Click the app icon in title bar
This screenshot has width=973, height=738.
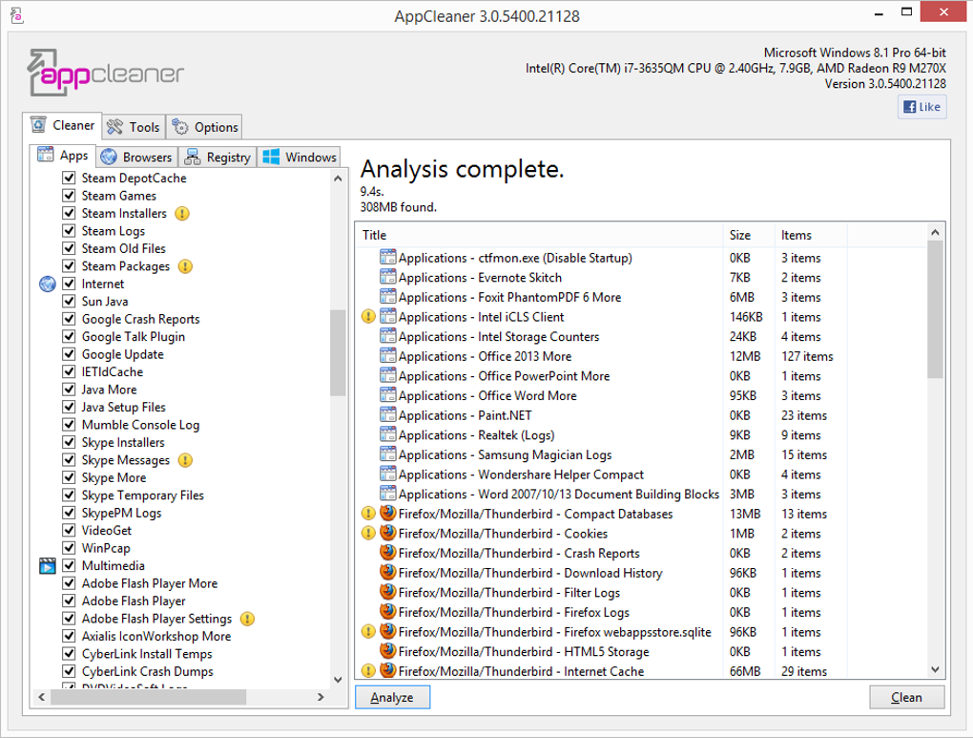click(x=17, y=15)
